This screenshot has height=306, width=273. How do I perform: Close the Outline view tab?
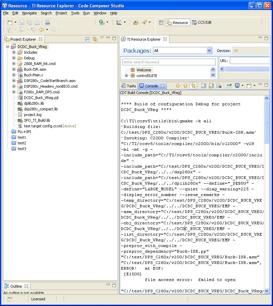coord(26,286)
